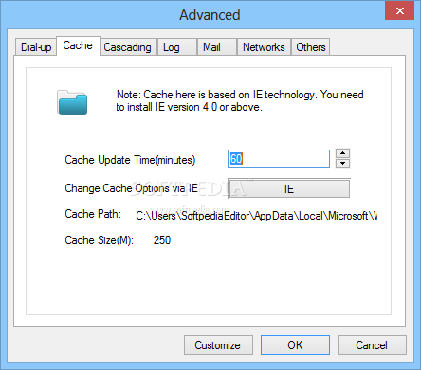Switch to the Mail tab
Viewport: 421px width, 370px height.
pos(217,47)
